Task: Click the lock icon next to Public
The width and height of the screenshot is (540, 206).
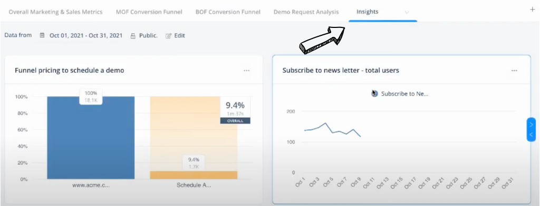Action: [x=133, y=35]
